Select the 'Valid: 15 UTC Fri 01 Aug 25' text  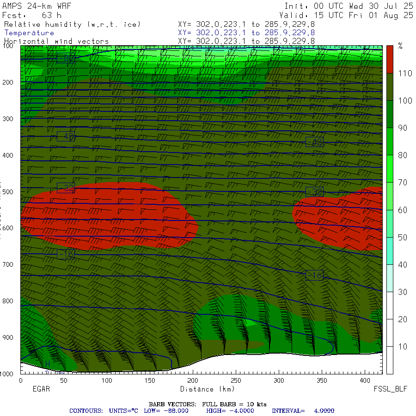[346, 15]
